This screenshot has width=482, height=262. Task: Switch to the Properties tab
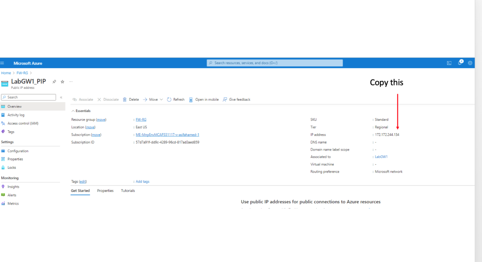(x=105, y=191)
